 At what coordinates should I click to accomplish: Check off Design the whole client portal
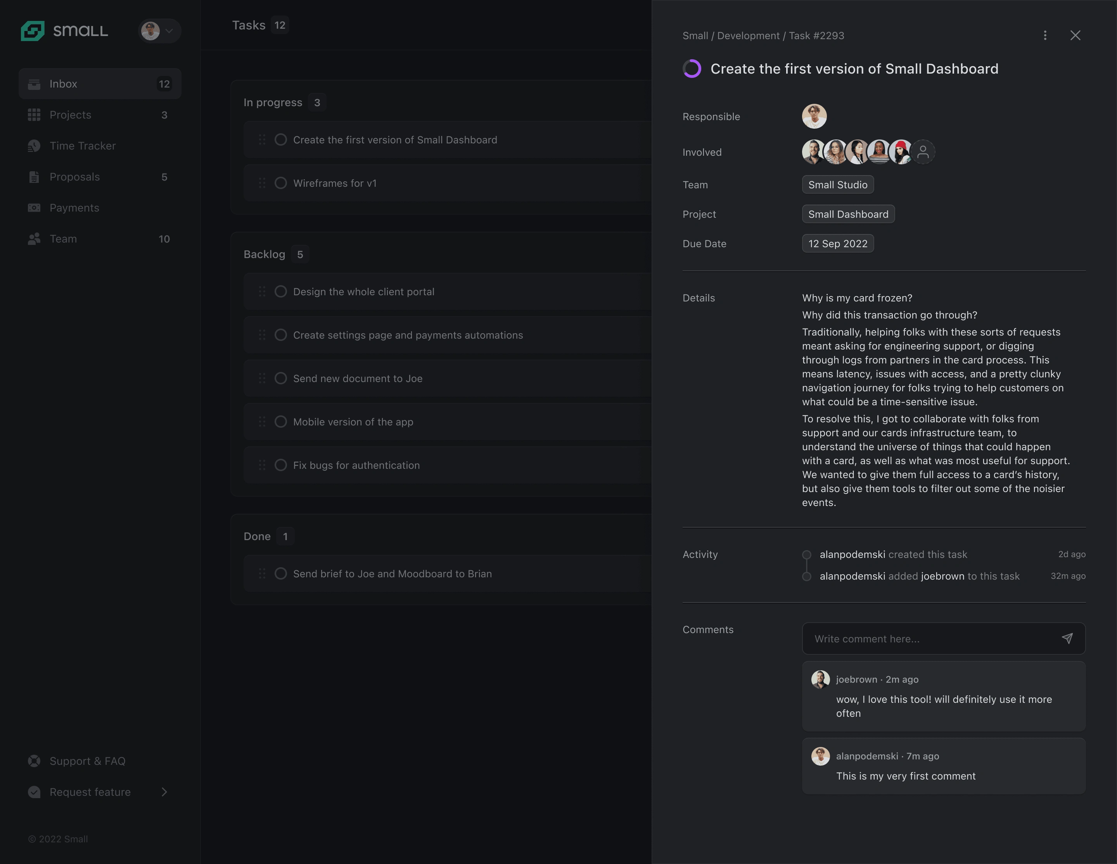(x=281, y=291)
